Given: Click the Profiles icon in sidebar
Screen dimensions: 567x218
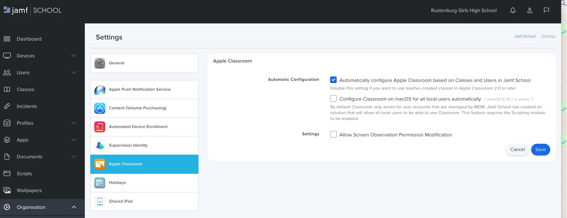Looking at the screenshot, I should pyautogui.click(x=7, y=123).
